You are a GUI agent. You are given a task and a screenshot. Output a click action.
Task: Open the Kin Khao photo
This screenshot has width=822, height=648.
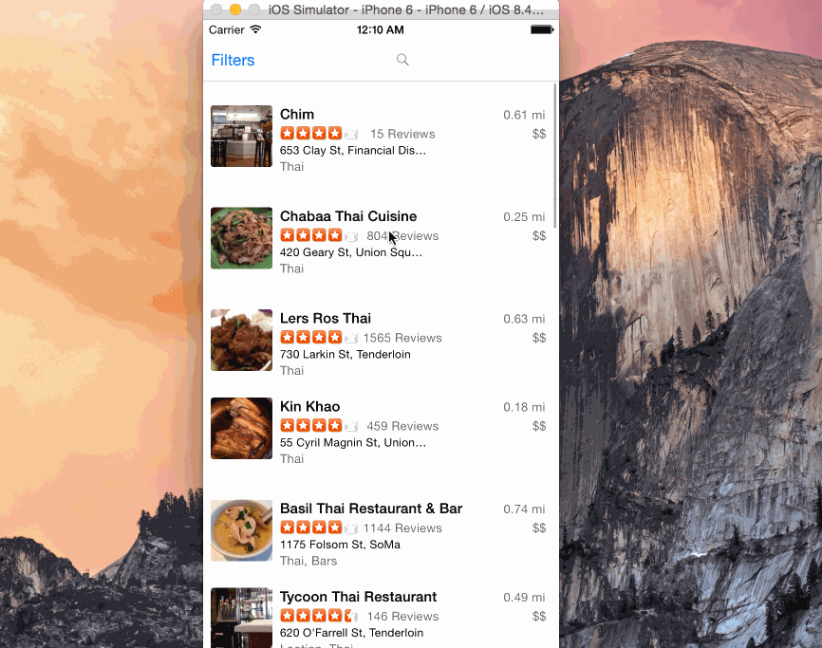242,429
